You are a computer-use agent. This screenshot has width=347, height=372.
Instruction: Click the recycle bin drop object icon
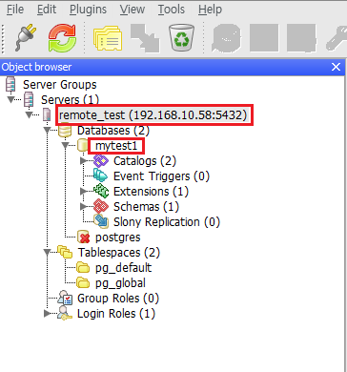[x=181, y=37]
